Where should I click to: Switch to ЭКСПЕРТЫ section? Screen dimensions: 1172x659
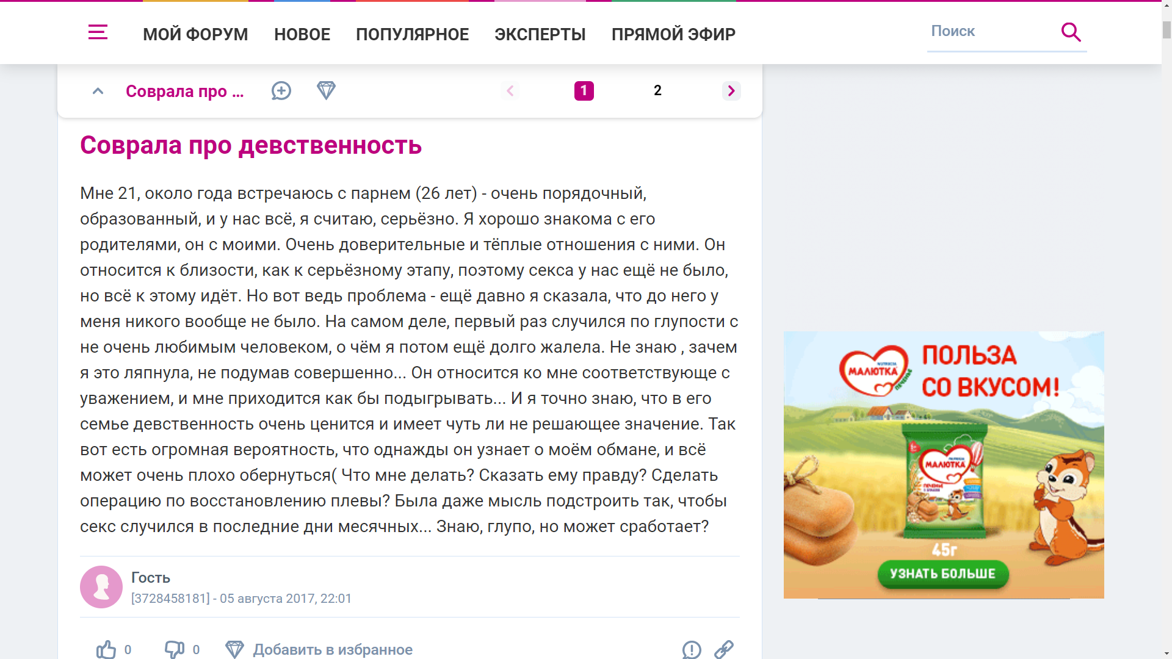pos(540,34)
